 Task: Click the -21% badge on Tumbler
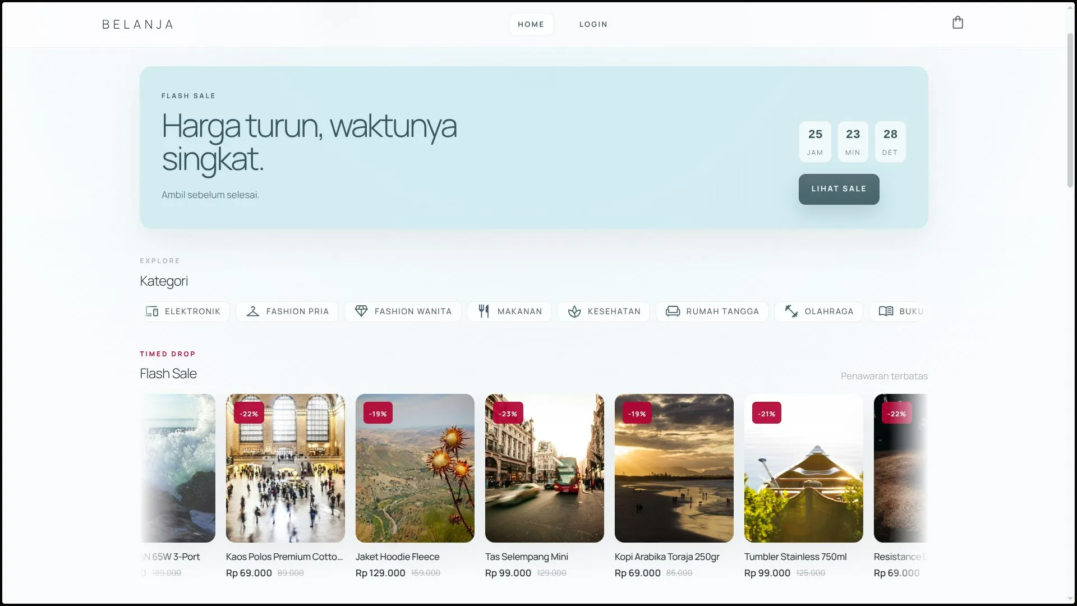pyautogui.click(x=766, y=414)
